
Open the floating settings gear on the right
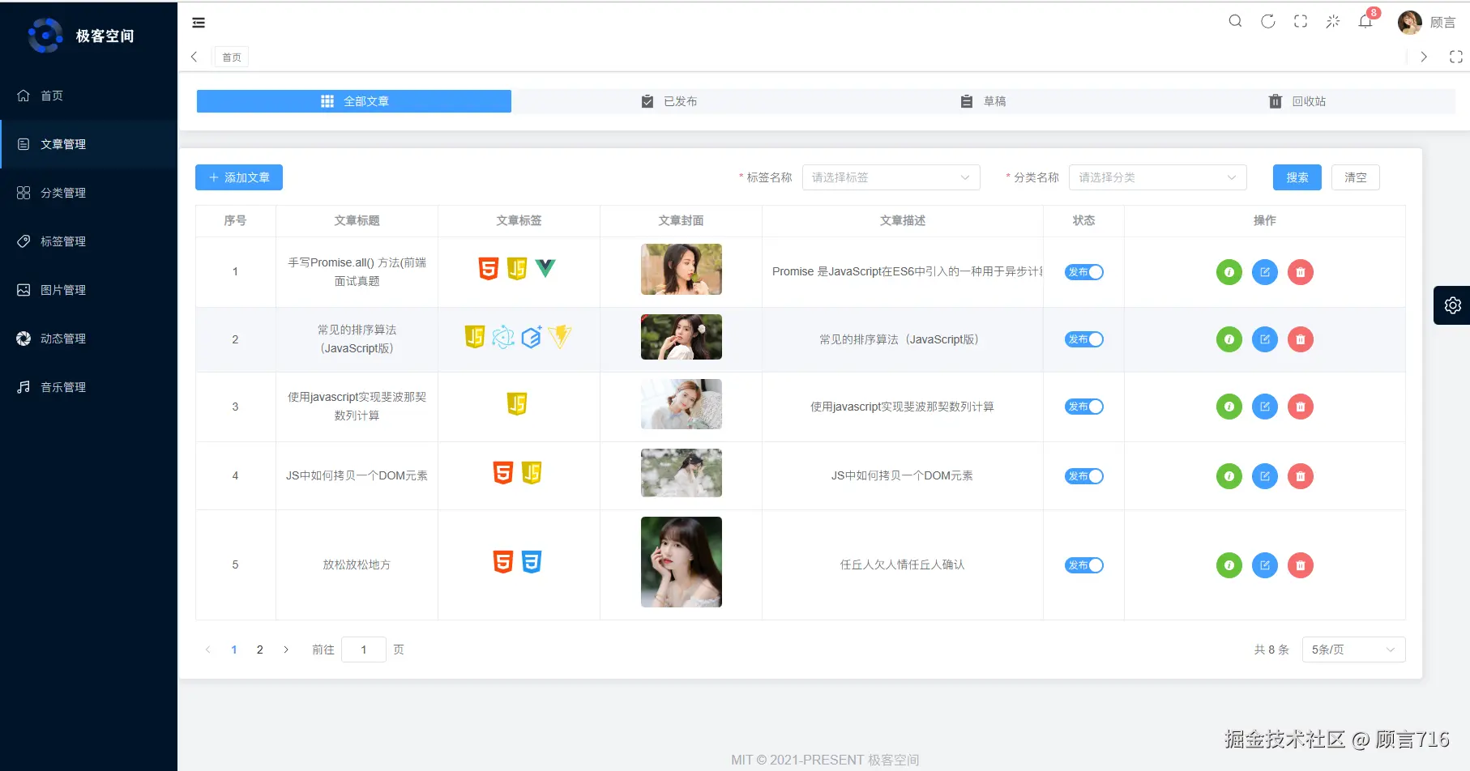tap(1452, 305)
